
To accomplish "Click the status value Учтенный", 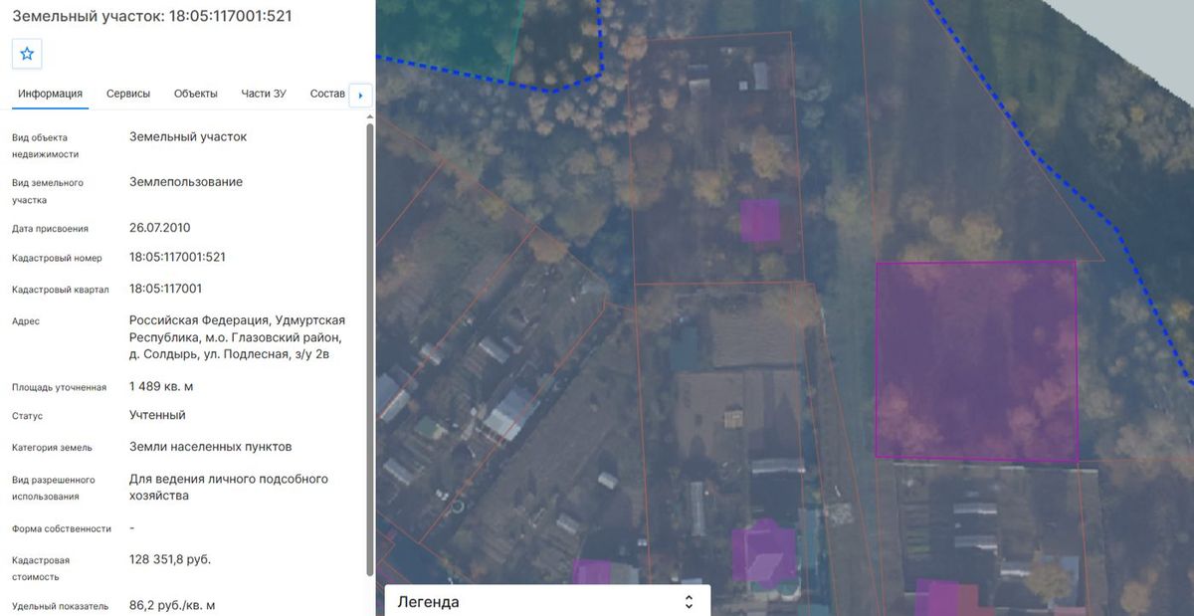I will tap(157, 415).
